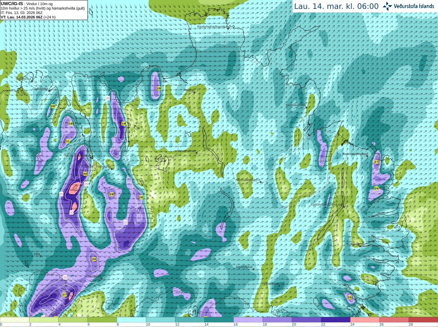Click the 22–24 m/s dark indigo legend swatch
This screenshot has height=327, width=438.
coord(336,319)
